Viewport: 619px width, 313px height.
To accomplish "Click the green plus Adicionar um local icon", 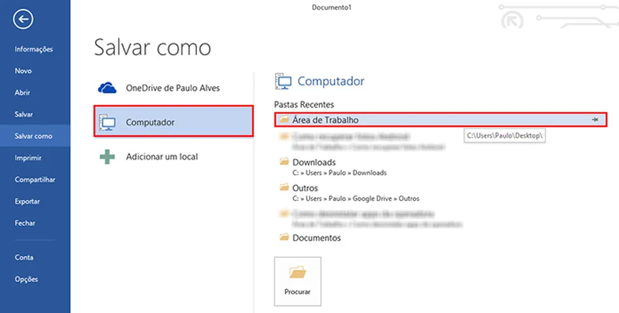I will click(x=108, y=157).
